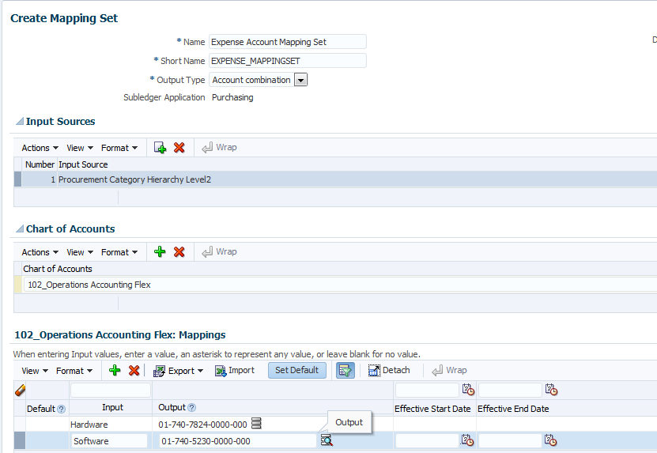Open View menu in Input Sources
The height and width of the screenshot is (453, 657).
point(80,148)
